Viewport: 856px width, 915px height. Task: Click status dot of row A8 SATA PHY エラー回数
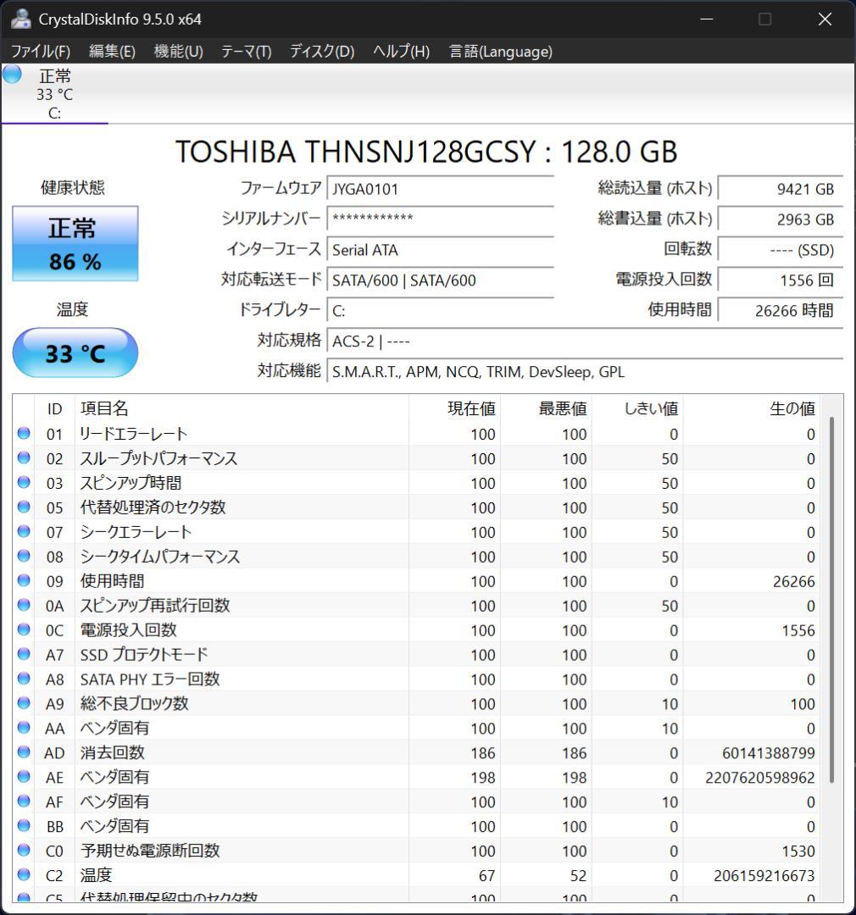coord(24,678)
